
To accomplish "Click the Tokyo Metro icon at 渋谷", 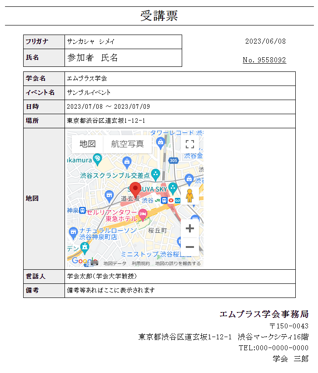I will 178,201.
